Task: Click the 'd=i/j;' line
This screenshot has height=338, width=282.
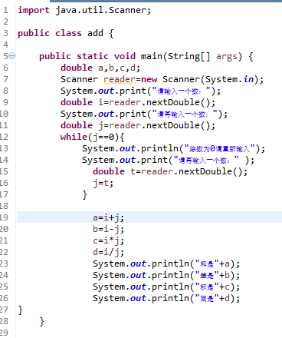Action: tap(108, 253)
